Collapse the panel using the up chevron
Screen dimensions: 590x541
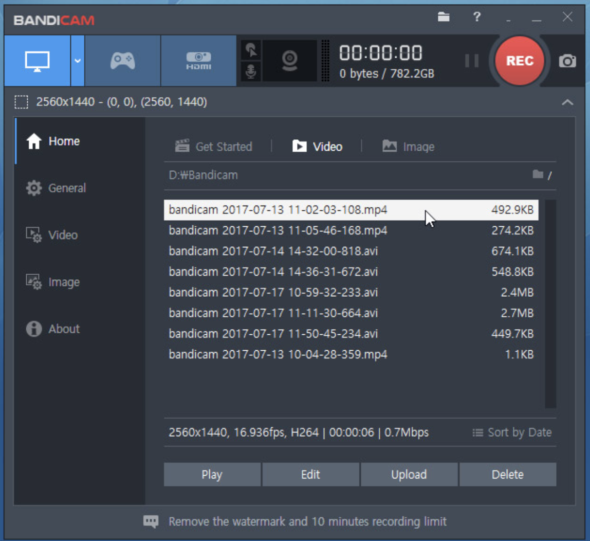coord(567,102)
